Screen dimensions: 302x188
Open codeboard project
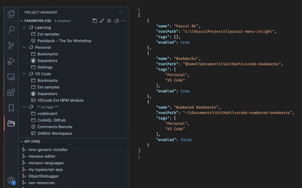coord(47,114)
